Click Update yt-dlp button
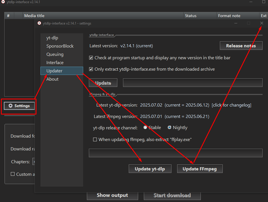The width and height of the screenshot is (268, 202). click(150, 169)
